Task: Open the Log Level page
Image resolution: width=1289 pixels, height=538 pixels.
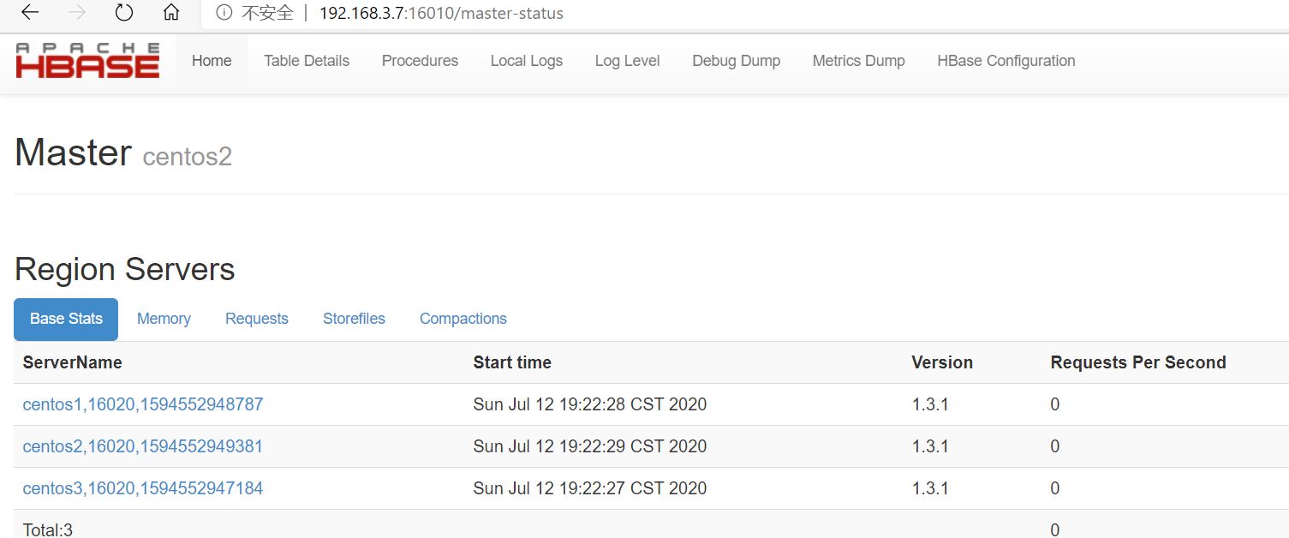Action: click(x=628, y=61)
